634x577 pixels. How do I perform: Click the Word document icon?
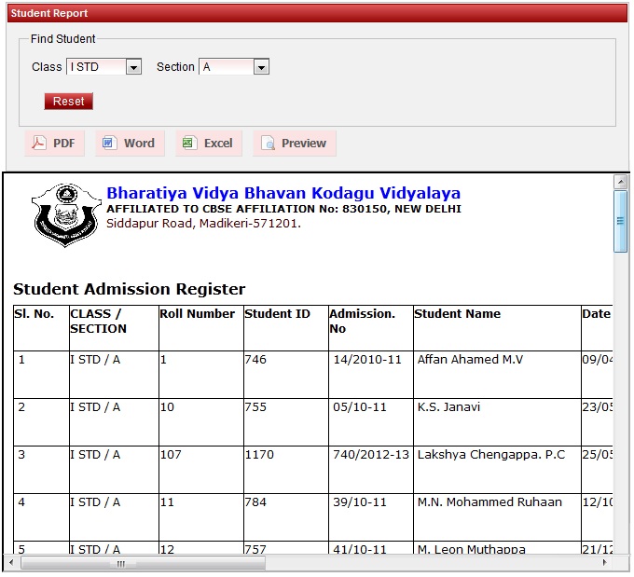tap(109, 144)
